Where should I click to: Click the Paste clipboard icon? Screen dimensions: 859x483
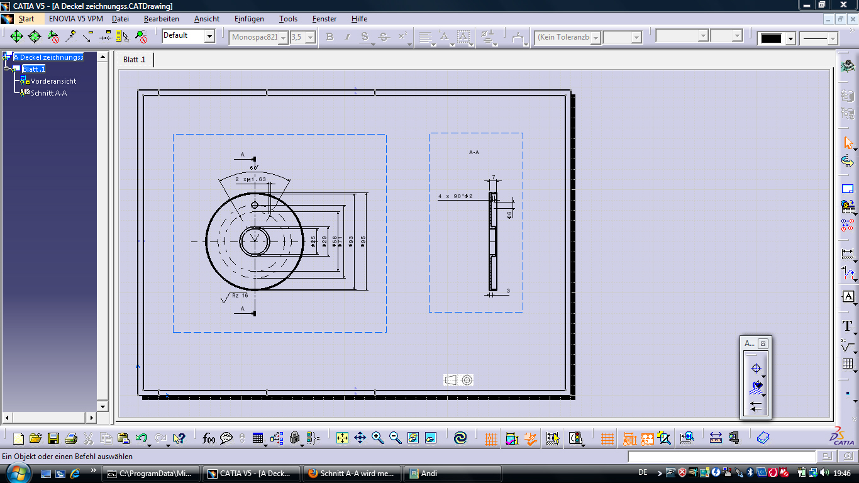point(124,438)
